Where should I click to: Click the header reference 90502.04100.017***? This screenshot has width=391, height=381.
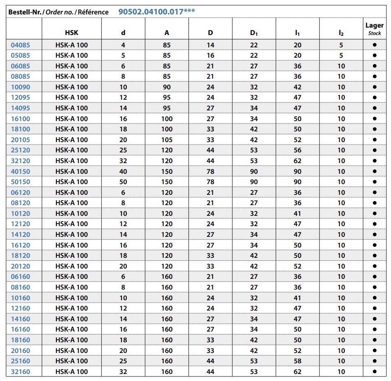click(156, 12)
